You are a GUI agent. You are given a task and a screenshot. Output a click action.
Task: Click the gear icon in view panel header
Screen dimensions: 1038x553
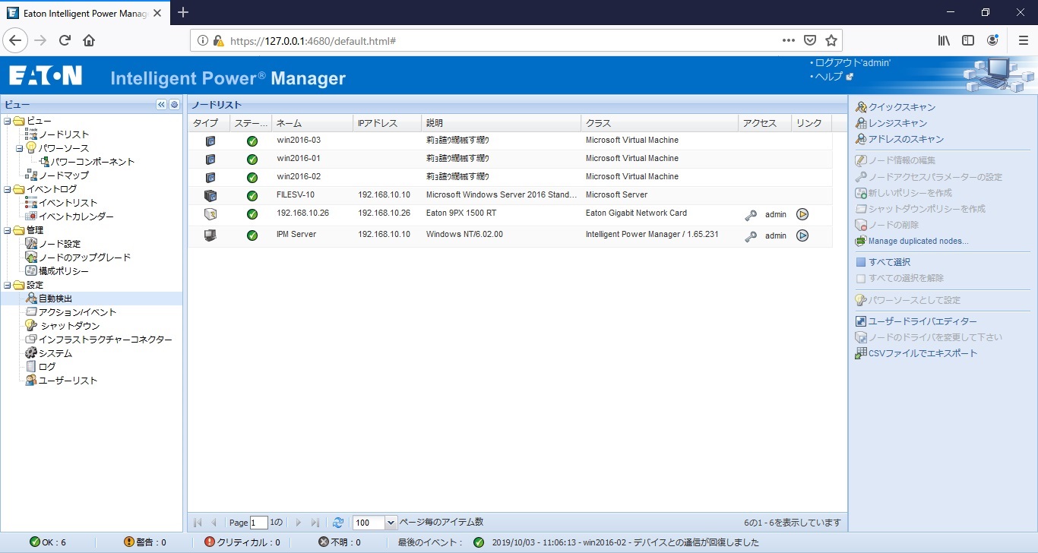[x=174, y=105]
